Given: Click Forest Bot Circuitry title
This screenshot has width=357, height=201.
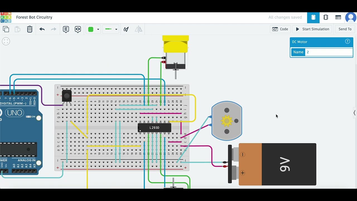Looking at the screenshot, I should coord(34,17).
